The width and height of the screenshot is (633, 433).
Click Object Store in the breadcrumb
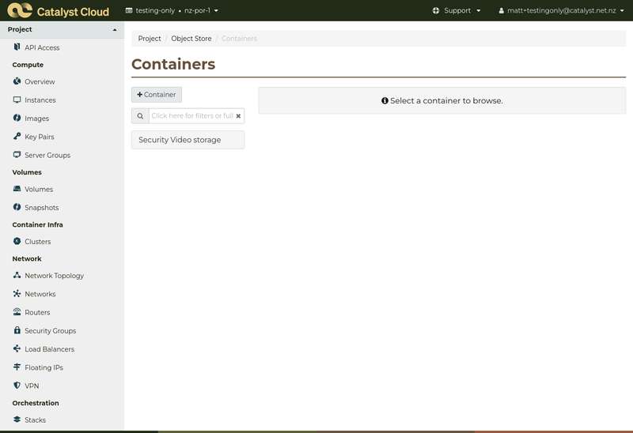pyautogui.click(x=191, y=38)
